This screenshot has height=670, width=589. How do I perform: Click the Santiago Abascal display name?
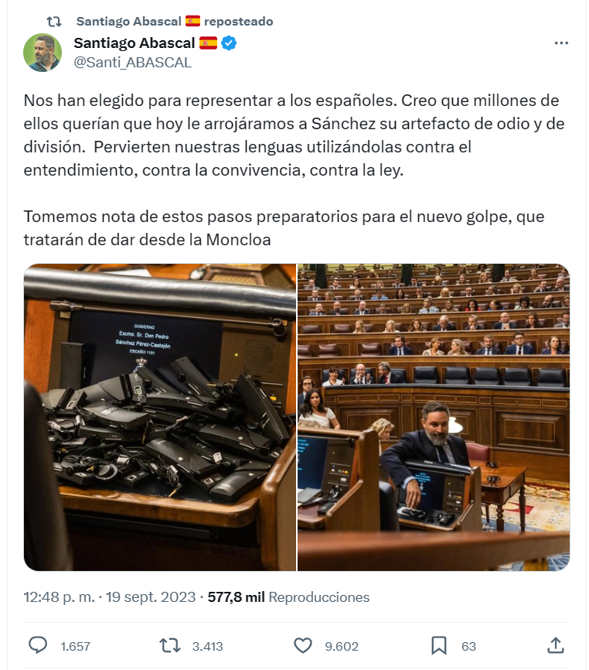pos(134,43)
